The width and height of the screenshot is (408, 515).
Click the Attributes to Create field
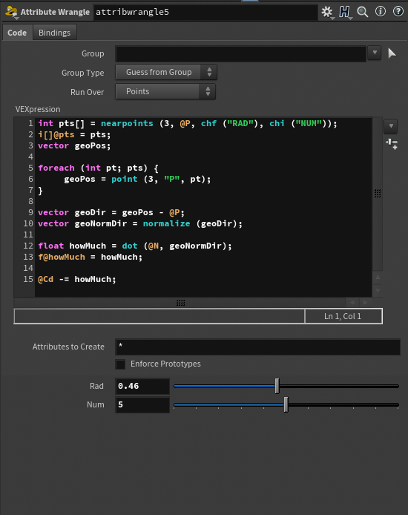pos(257,347)
